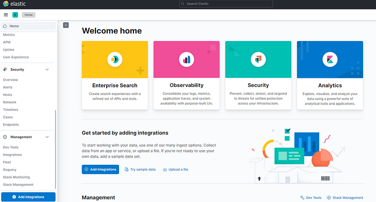
Task: Open APM from the sidebar
Action: tap(7, 42)
